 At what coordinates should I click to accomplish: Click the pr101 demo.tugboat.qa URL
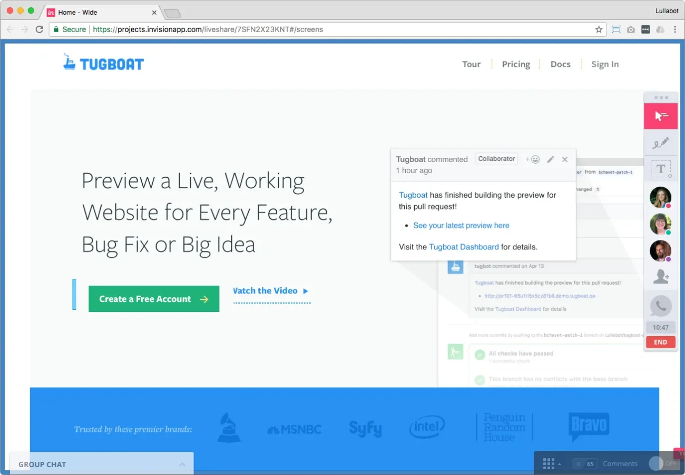coord(540,296)
